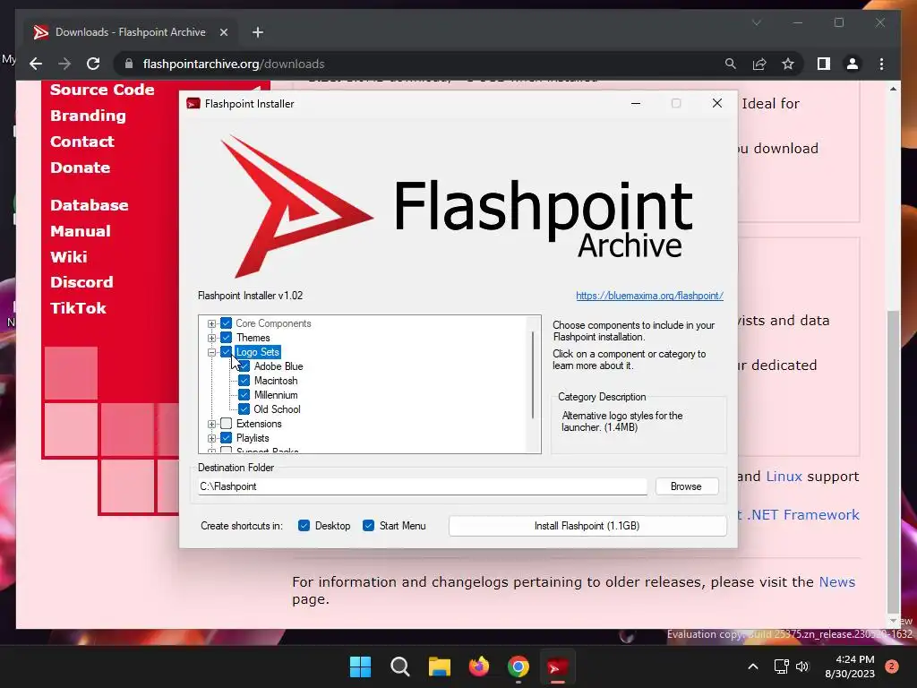Viewport: 917px width, 688px height.
Task: Expand the Extensions tree node
Action: 211,424
